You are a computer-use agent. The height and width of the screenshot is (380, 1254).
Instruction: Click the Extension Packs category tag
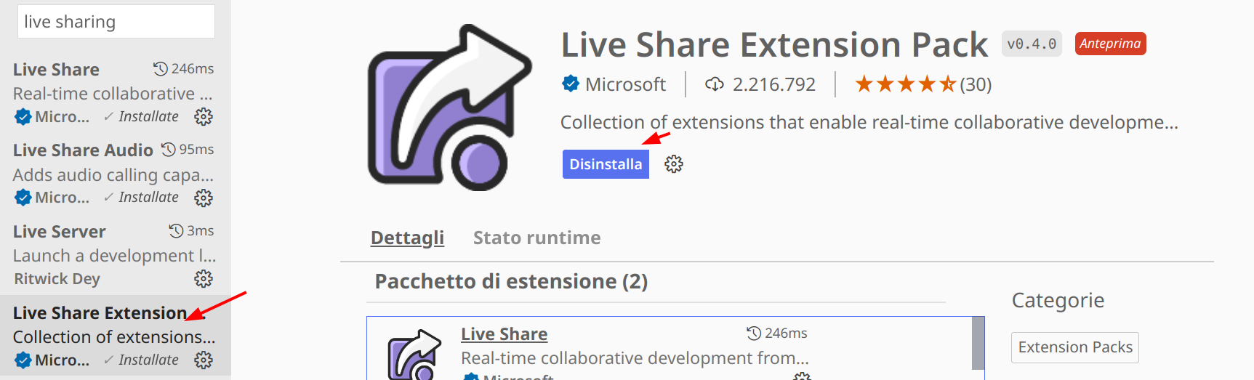(1074, 347)
